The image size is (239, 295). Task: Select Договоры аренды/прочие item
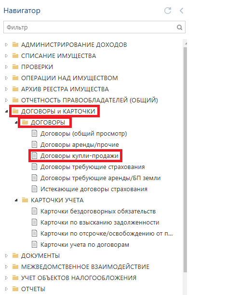[x=80, y=145]
